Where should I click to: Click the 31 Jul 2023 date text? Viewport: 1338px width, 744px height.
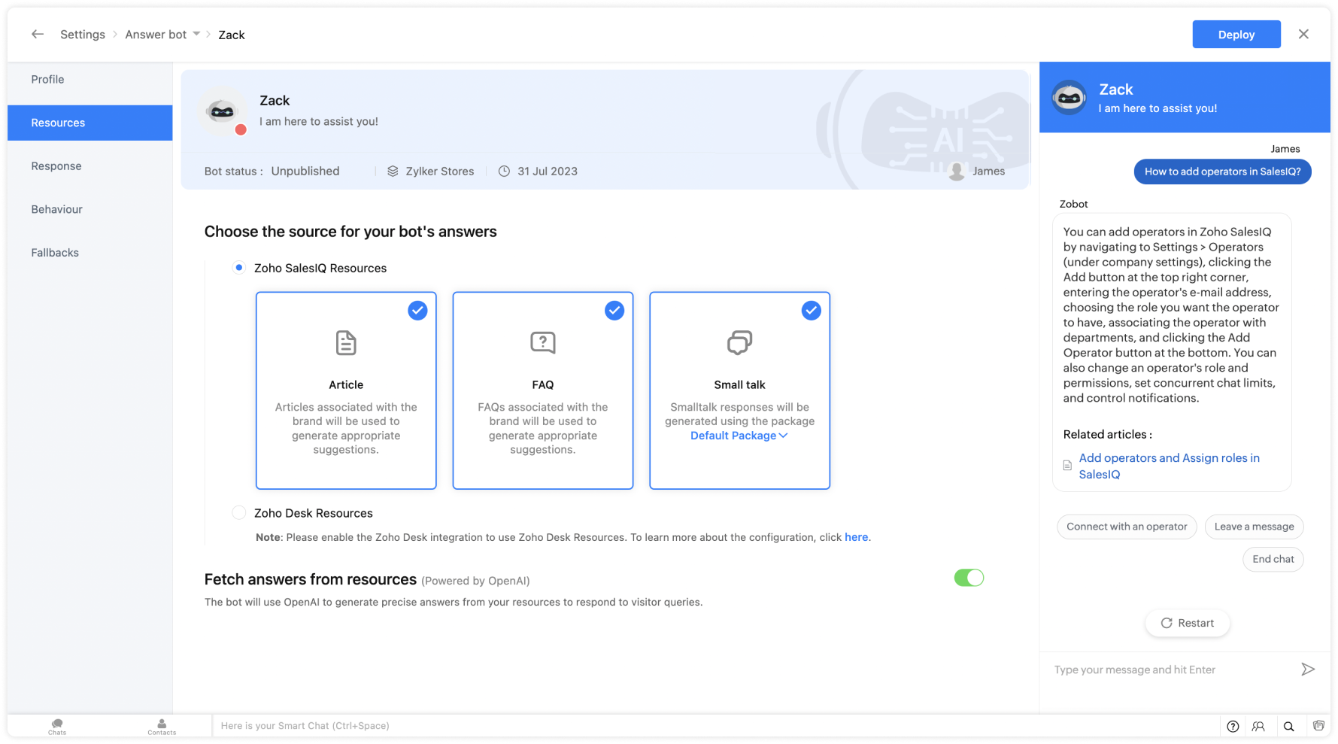point(548,171)
